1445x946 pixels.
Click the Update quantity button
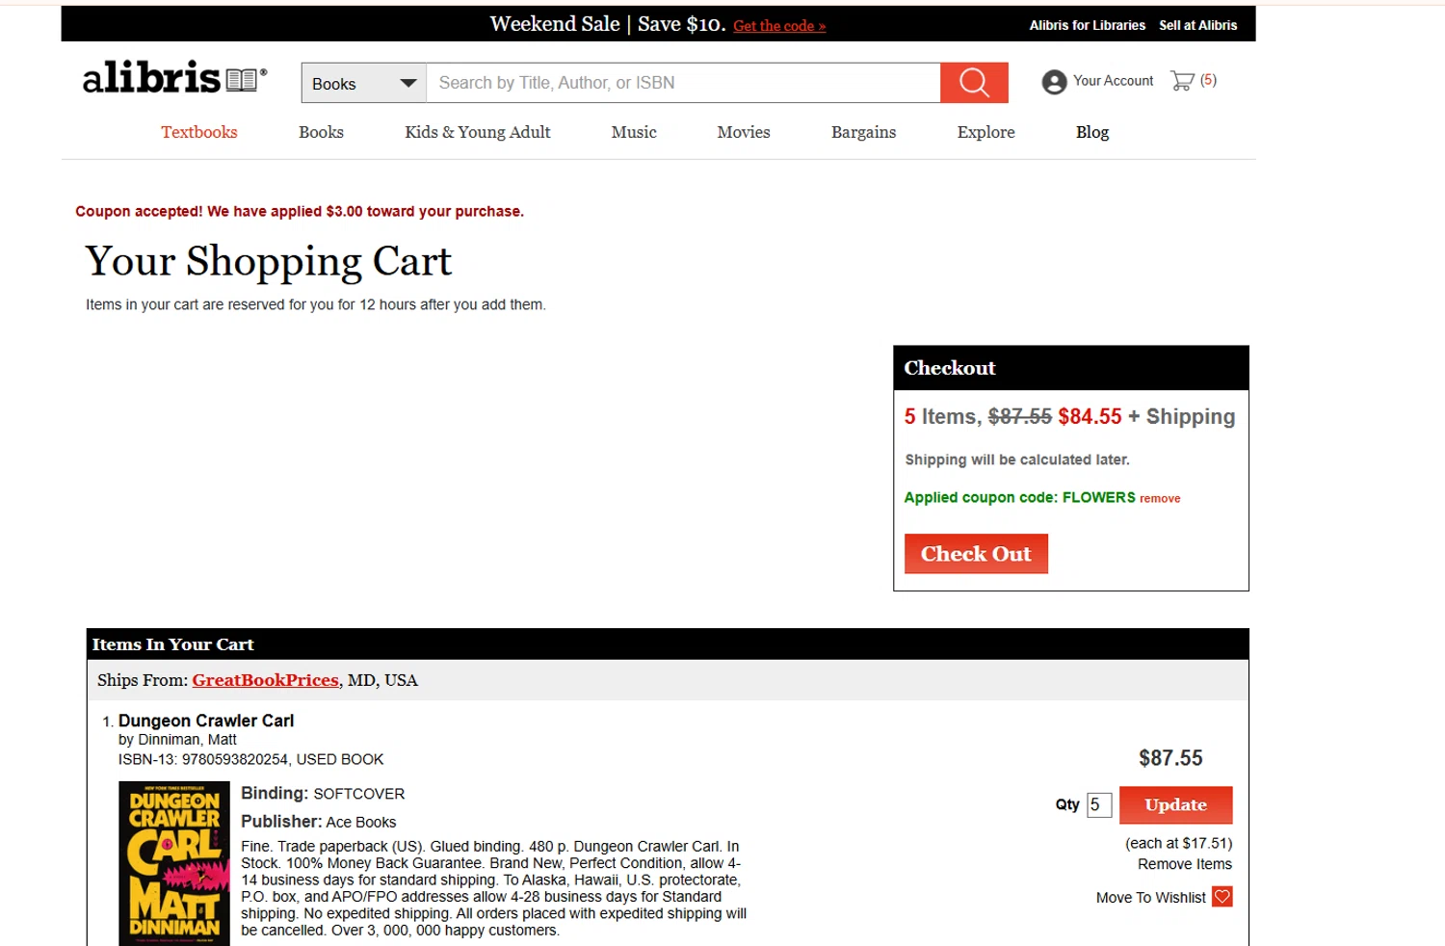(x=1175, y=805)
